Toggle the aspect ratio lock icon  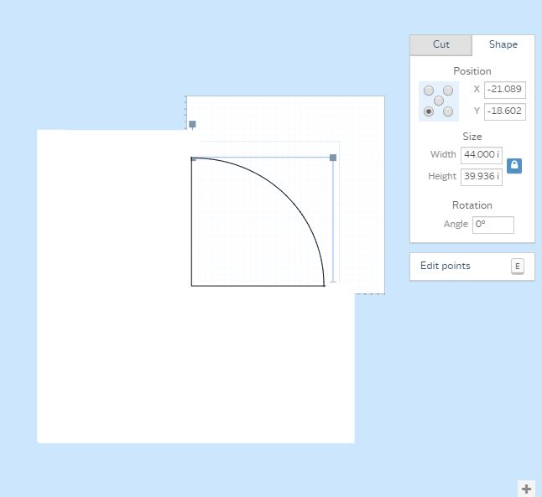514,166
